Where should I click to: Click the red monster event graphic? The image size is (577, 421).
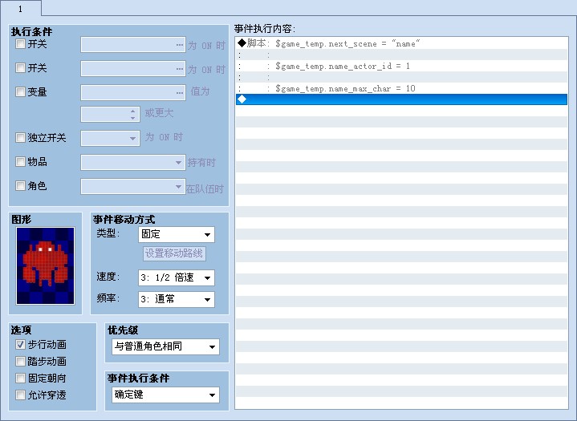tap(45, 265)
